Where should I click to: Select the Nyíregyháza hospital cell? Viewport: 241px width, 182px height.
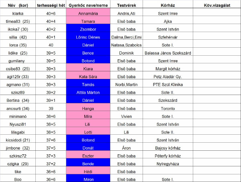[x=166, y=164]
